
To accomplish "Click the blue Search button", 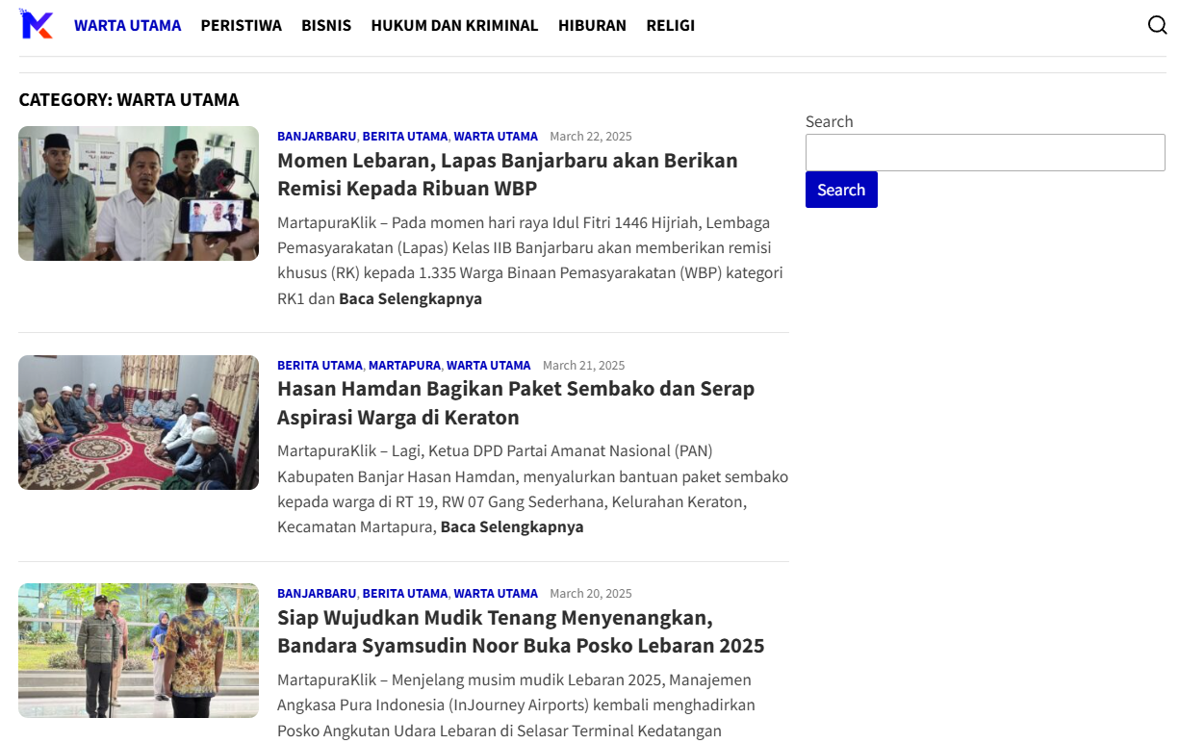I will (x=841, y=190).
